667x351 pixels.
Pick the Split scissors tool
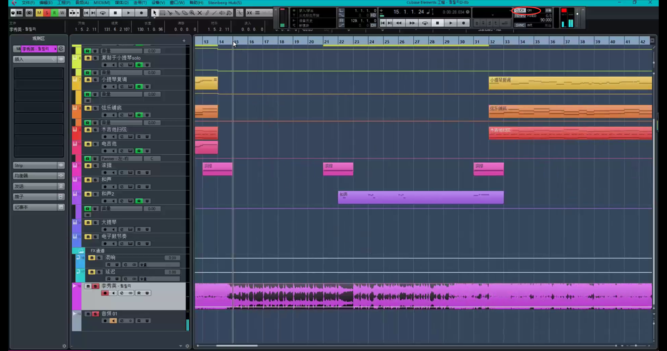(x=170, y=13)
